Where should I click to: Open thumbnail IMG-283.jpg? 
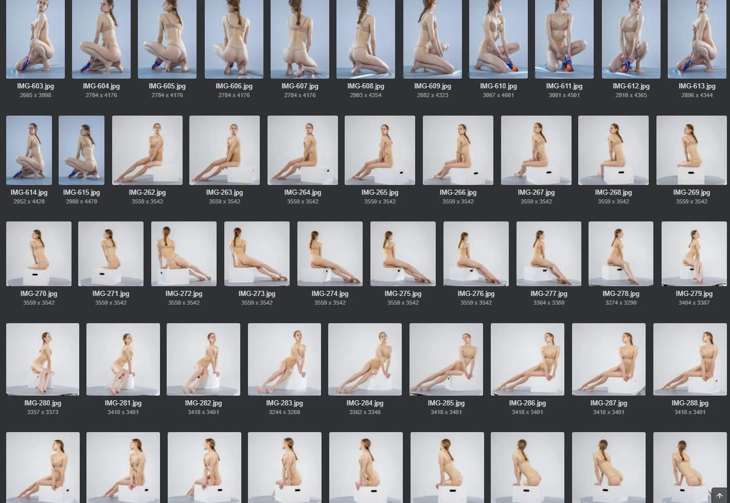pos(284,359)
